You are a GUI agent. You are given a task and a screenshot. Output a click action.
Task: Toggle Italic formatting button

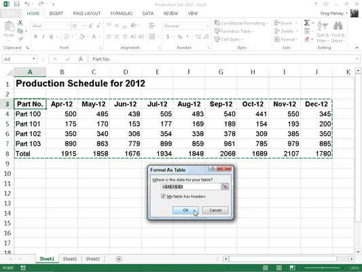[x=43, y=37]
